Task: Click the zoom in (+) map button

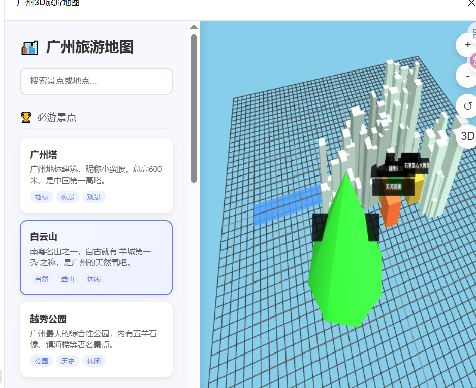Action: 467,45
